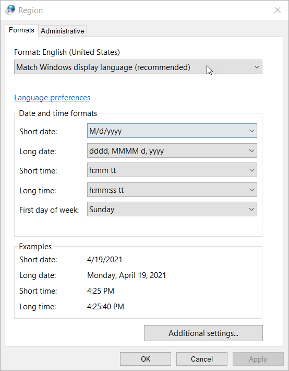Open the Format language dropdown
This screenshot has height=371, width=289.
tap(138, 67)
